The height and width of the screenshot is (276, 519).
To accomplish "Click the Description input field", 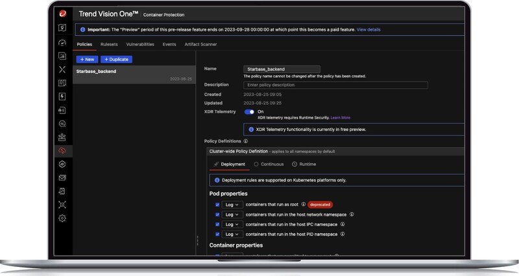I will (x=335, y=85).
